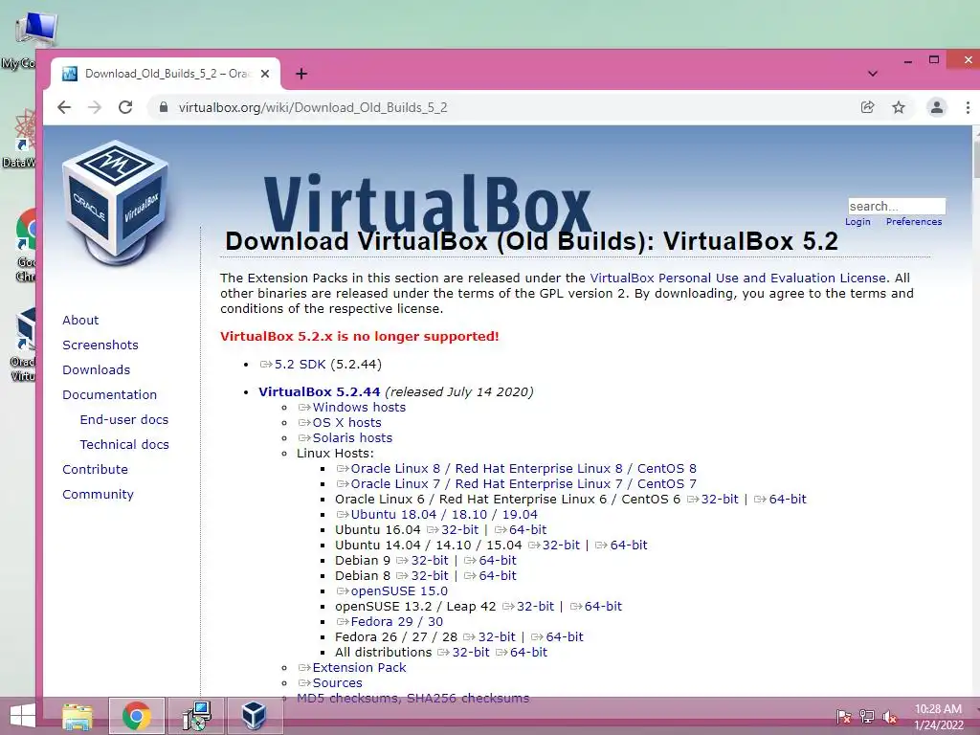The height and width of the screenshot is (735, 980).
Task: Download Debian 8 64-bit package
Action: pos(490,575)
